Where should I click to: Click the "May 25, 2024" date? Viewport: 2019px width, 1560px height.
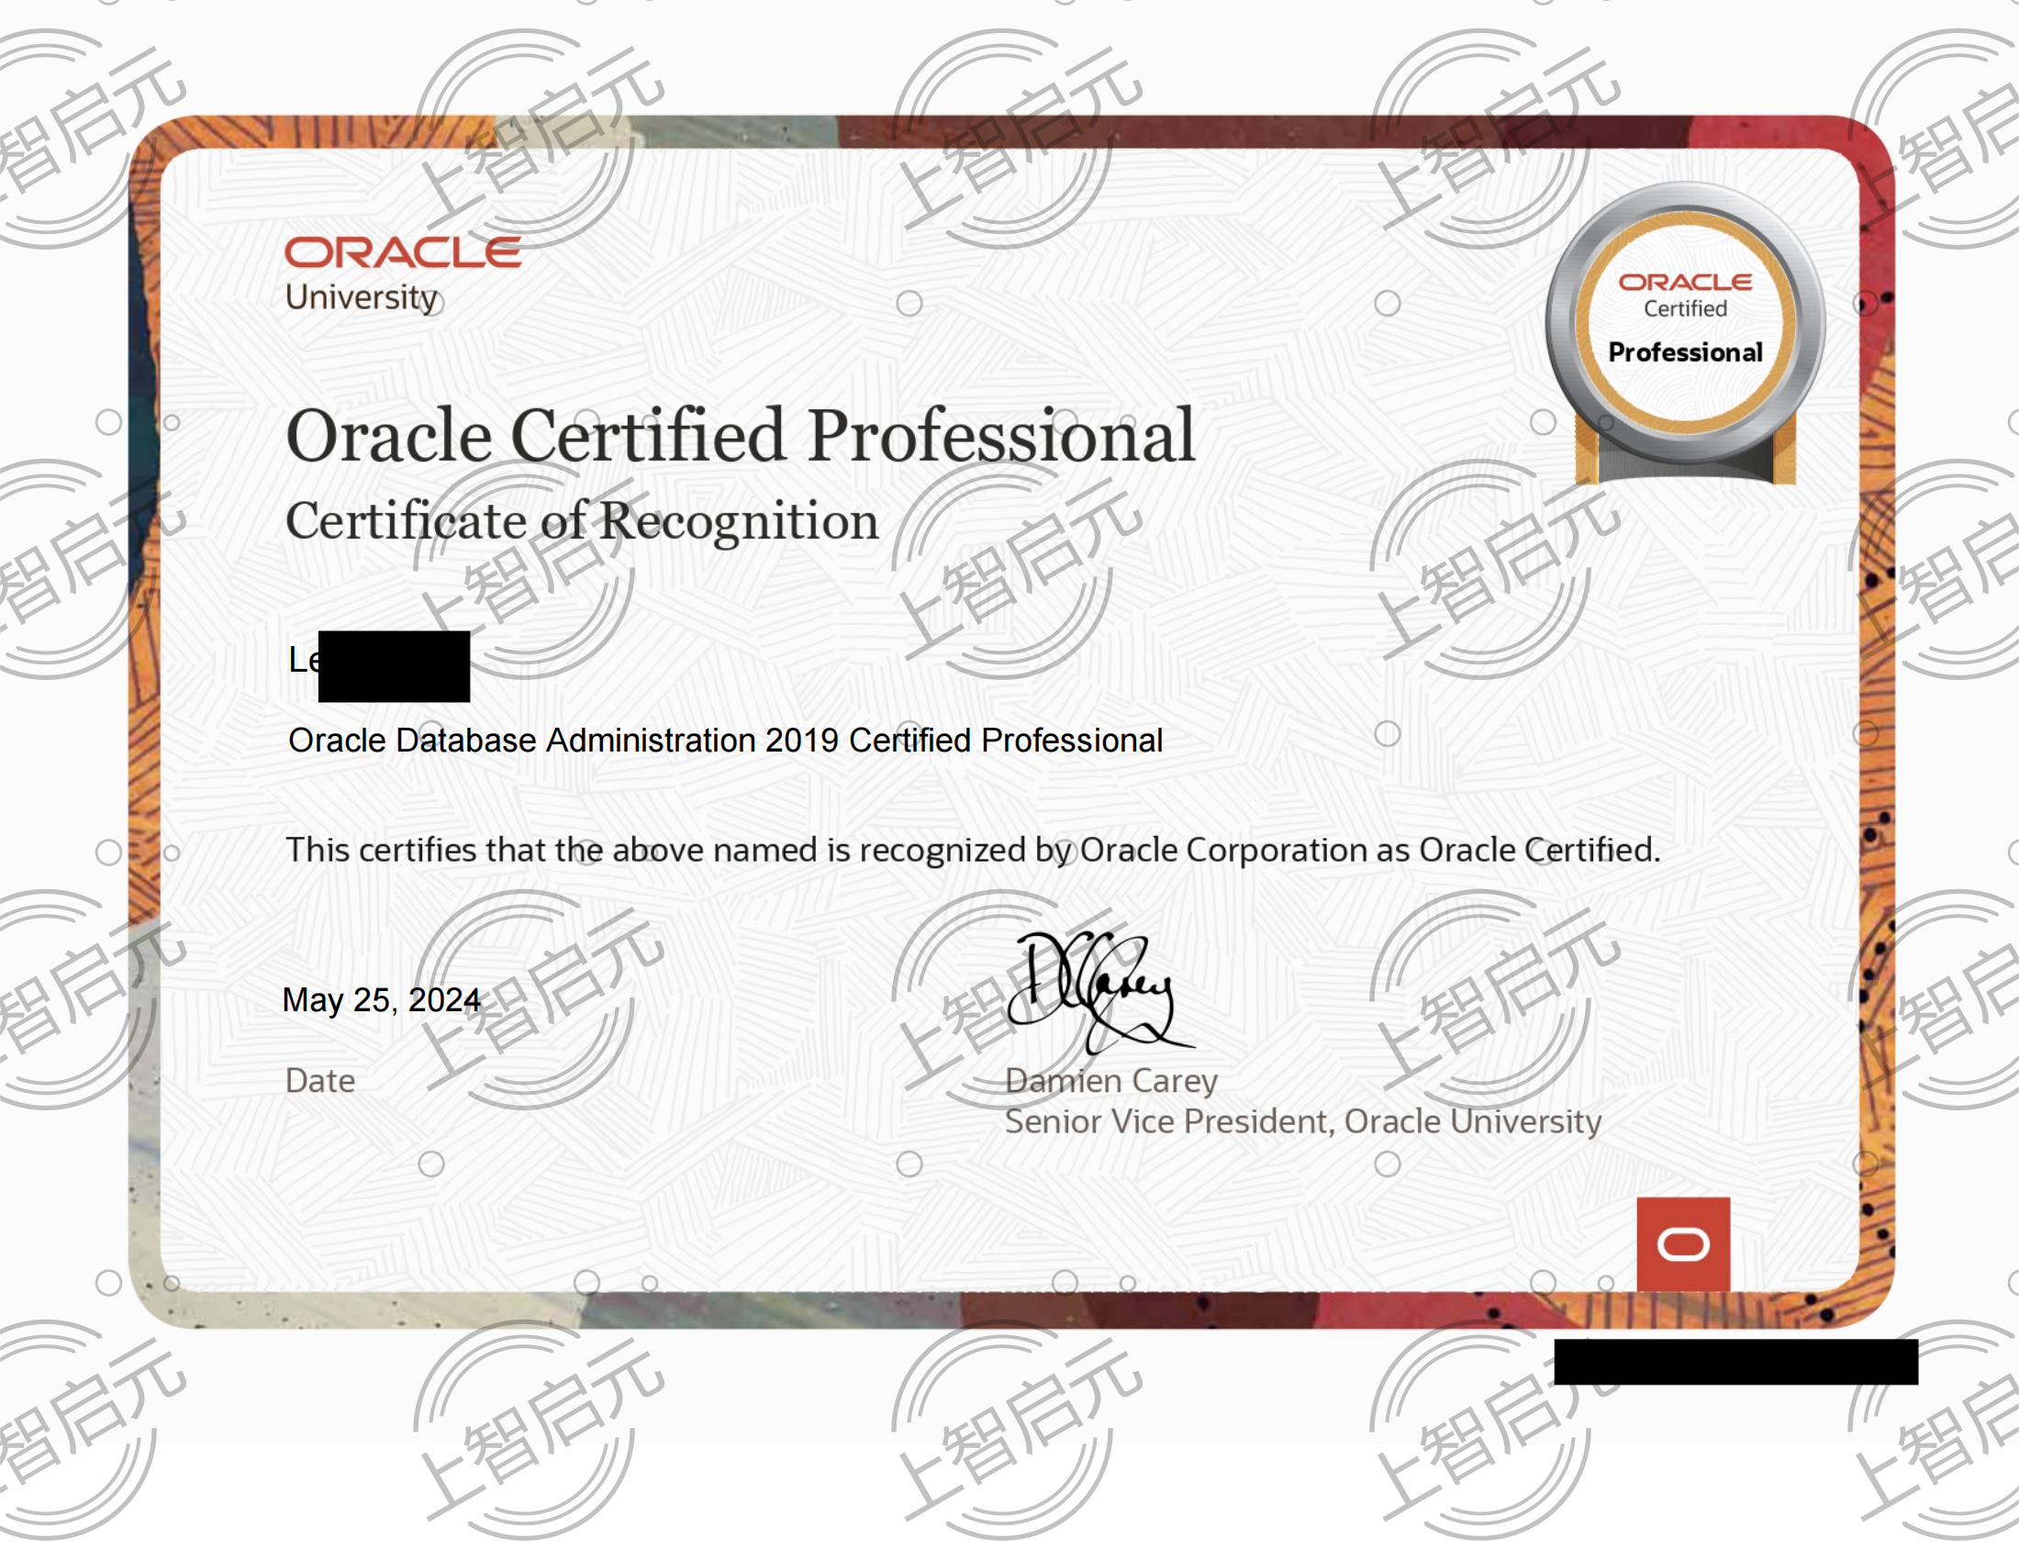[381, 1000]
